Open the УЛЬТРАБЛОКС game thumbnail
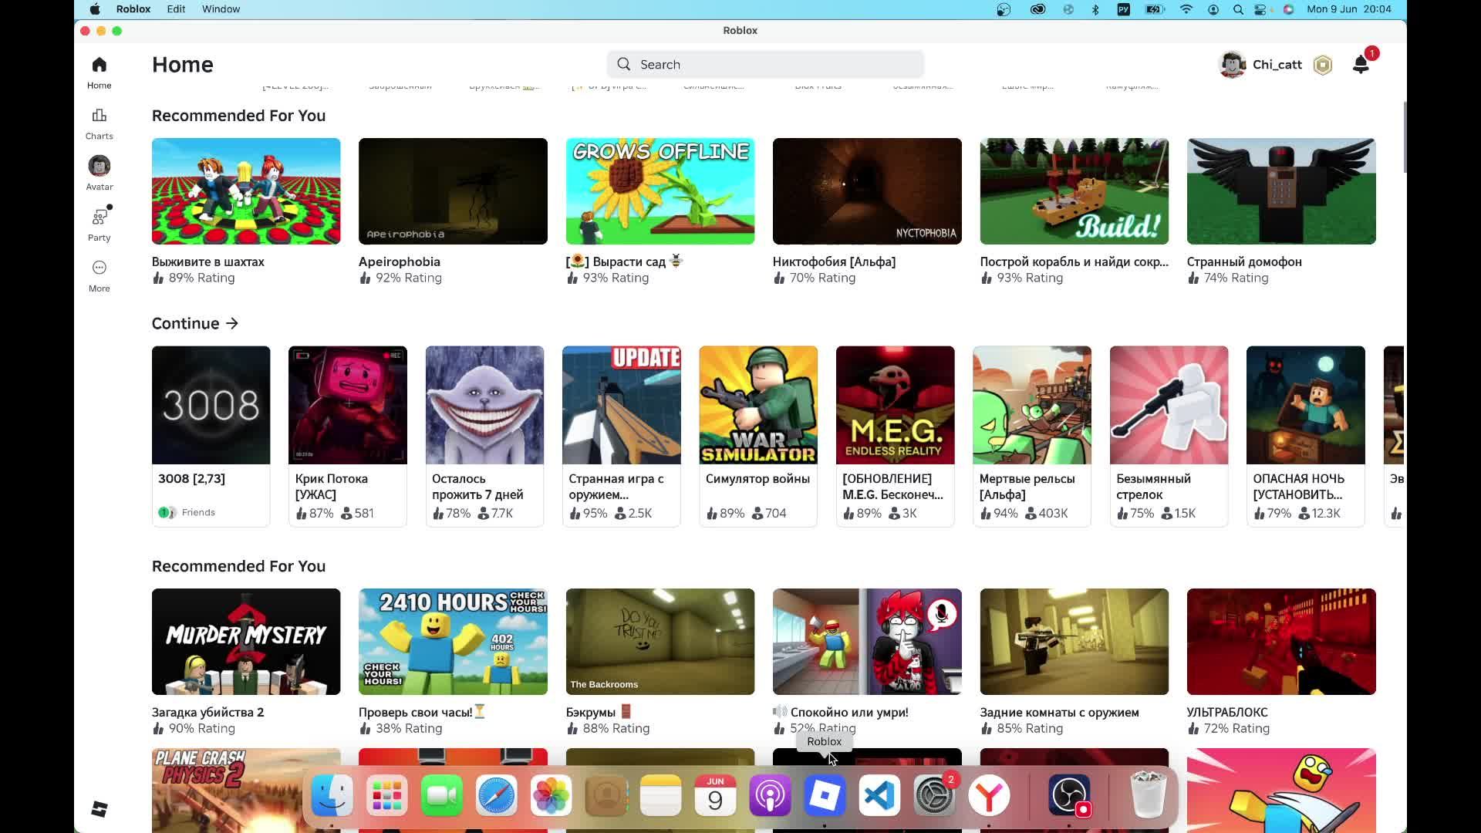This screenshot has width=1481, height=833. tap(1281, 642)
